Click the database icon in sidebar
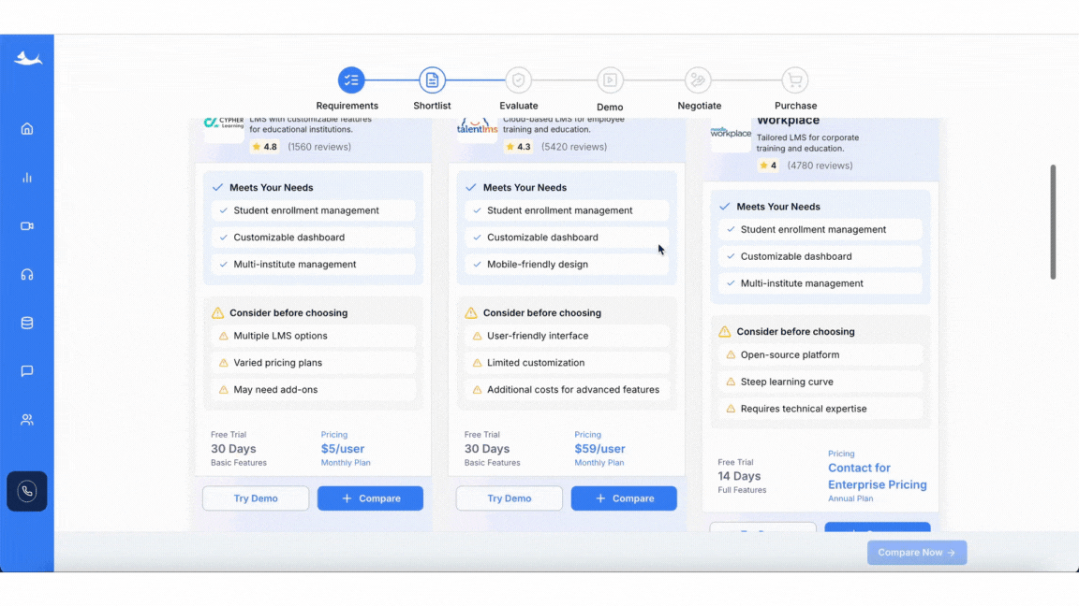The height and width of the screenshot is (606, 1079). 27,324
